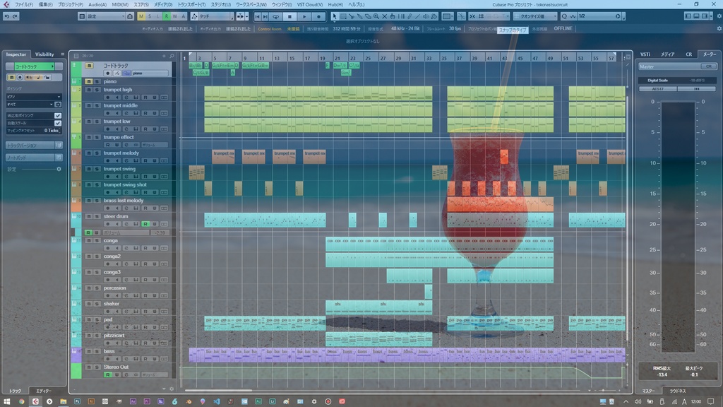
Task: Click the ruler at bar 33
Action: pos(429,58)
